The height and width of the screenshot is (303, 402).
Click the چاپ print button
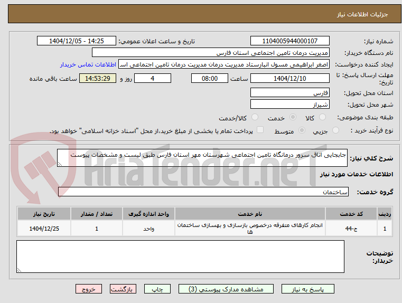(157, 289)
